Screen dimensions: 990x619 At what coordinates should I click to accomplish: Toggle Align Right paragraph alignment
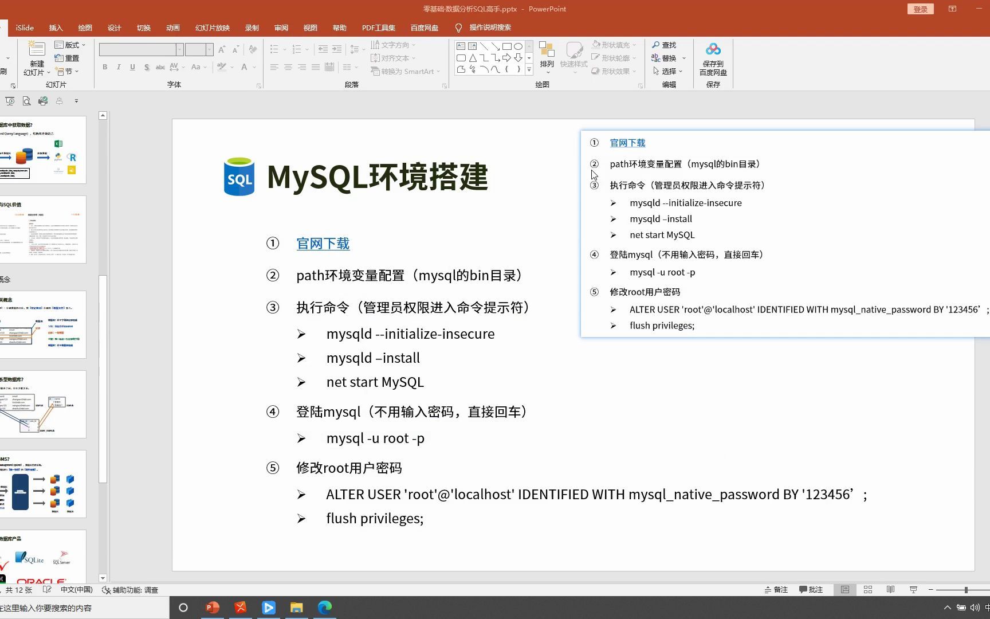pos(302,67)
